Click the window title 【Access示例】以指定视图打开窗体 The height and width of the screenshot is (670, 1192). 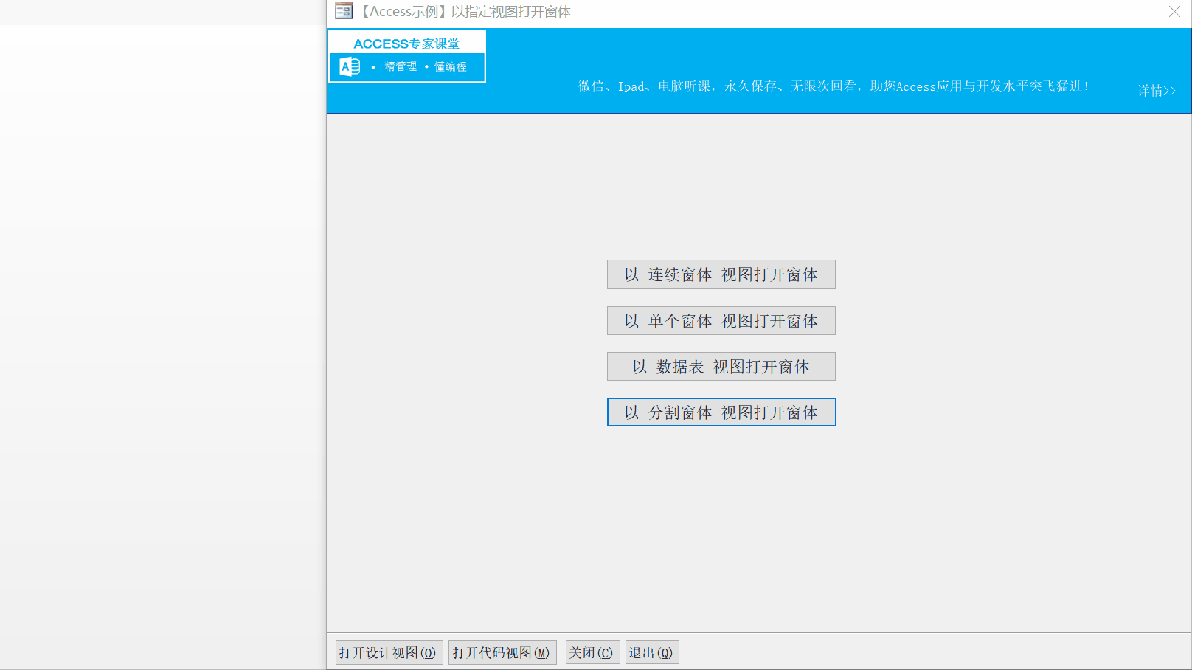[x=465, y=12]
